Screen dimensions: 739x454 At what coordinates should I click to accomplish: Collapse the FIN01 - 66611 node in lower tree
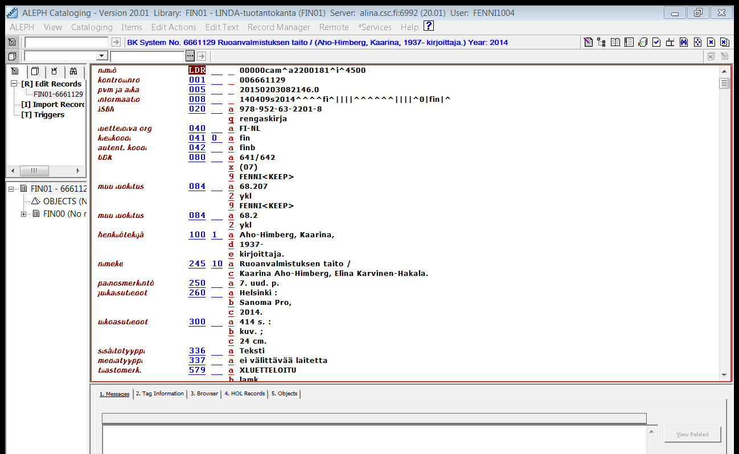coord(13,189)
